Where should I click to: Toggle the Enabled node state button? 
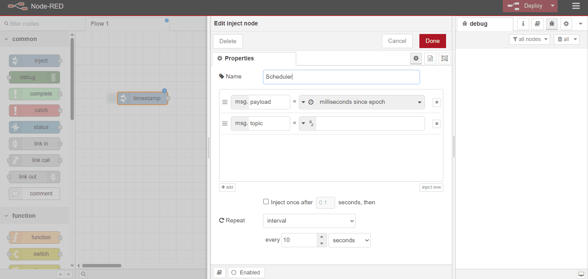pyautogui.click(x=246, y=273)
